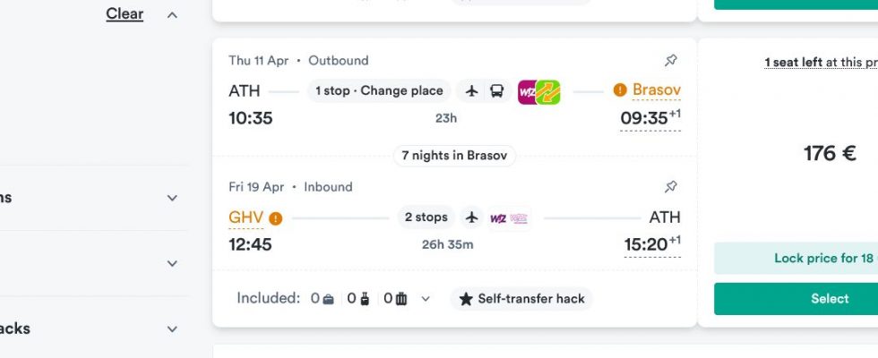Click the plane icon on outbound route
The height and width of the screenshot is (358, 878).
point(472,90)
